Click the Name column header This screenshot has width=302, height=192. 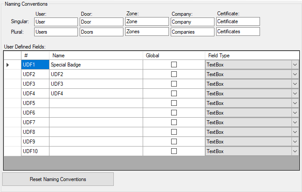click(96, 56)
